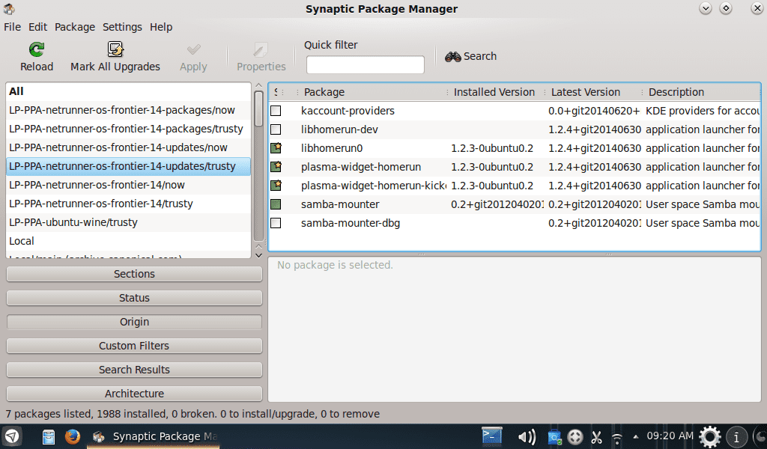
Task: Click the Sections filter button
Action: 134,274
